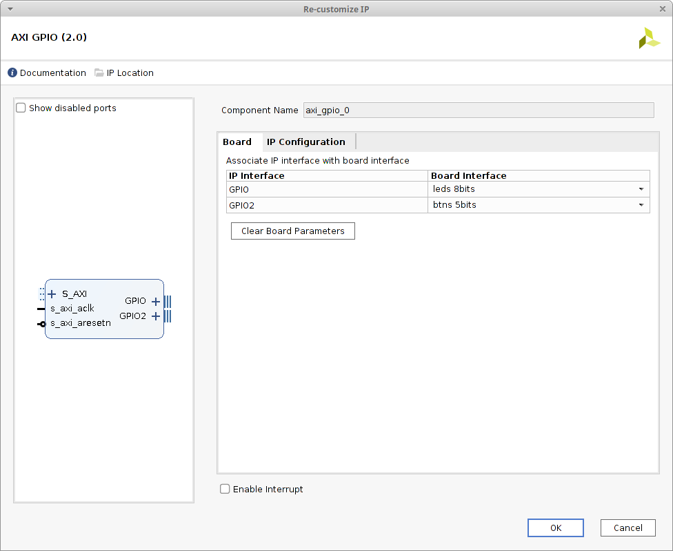This screenshot has height=551, width=673.
Task: Open the GPIO board interface dropdown
Action: coord(641,189)
